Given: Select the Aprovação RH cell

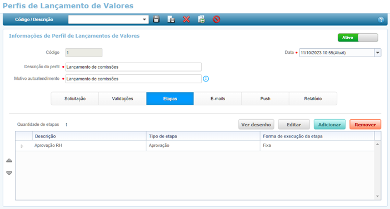Looking at the screenshot, I should coord(89,146).
